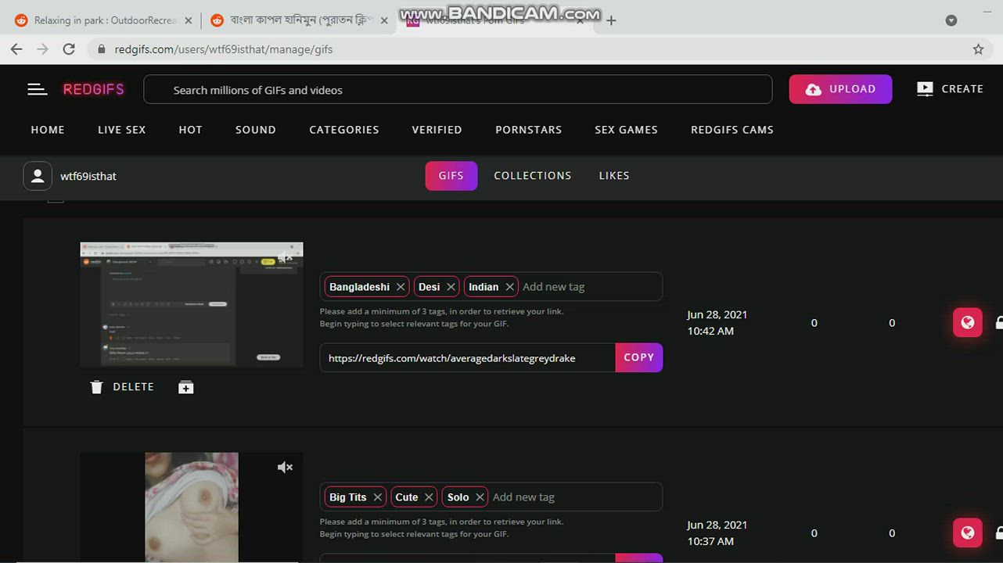This screenshot has height=563, width=1003.
Task: Open the HOME nav item
Action: tap(48, 130)
